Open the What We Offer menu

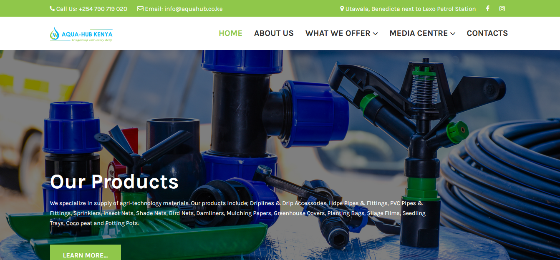coord(342,33)
